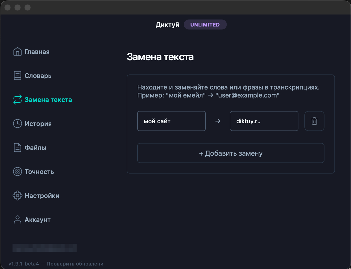Click the document icon beside Файлы

[17, 147]
